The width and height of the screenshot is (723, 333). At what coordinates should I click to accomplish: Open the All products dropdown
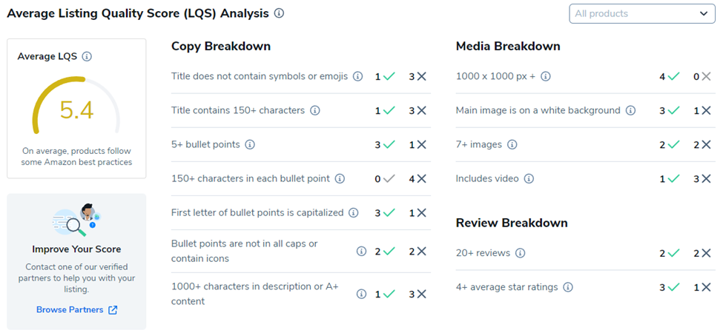pyautogui.click(x=641, y=13)
